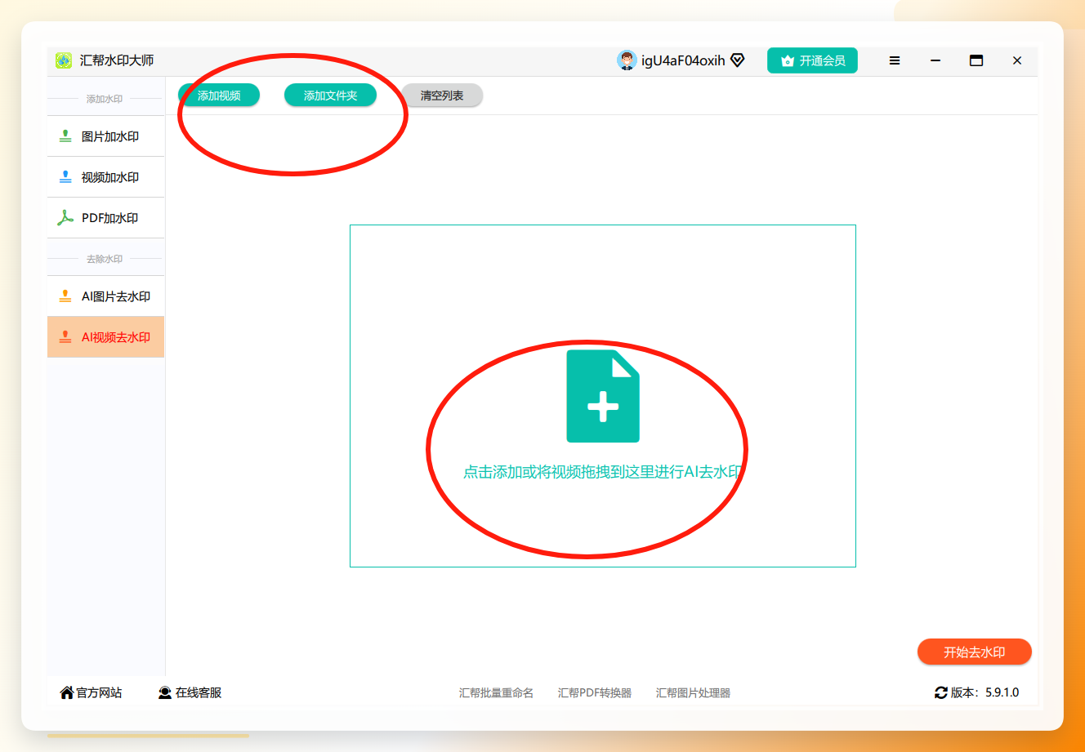Click the username igU4aF04oxih
This screenshot has width=1085, height=752.
point(683,60)
